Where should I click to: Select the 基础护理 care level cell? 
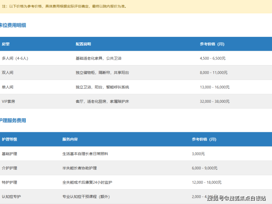tap(9, 154)
